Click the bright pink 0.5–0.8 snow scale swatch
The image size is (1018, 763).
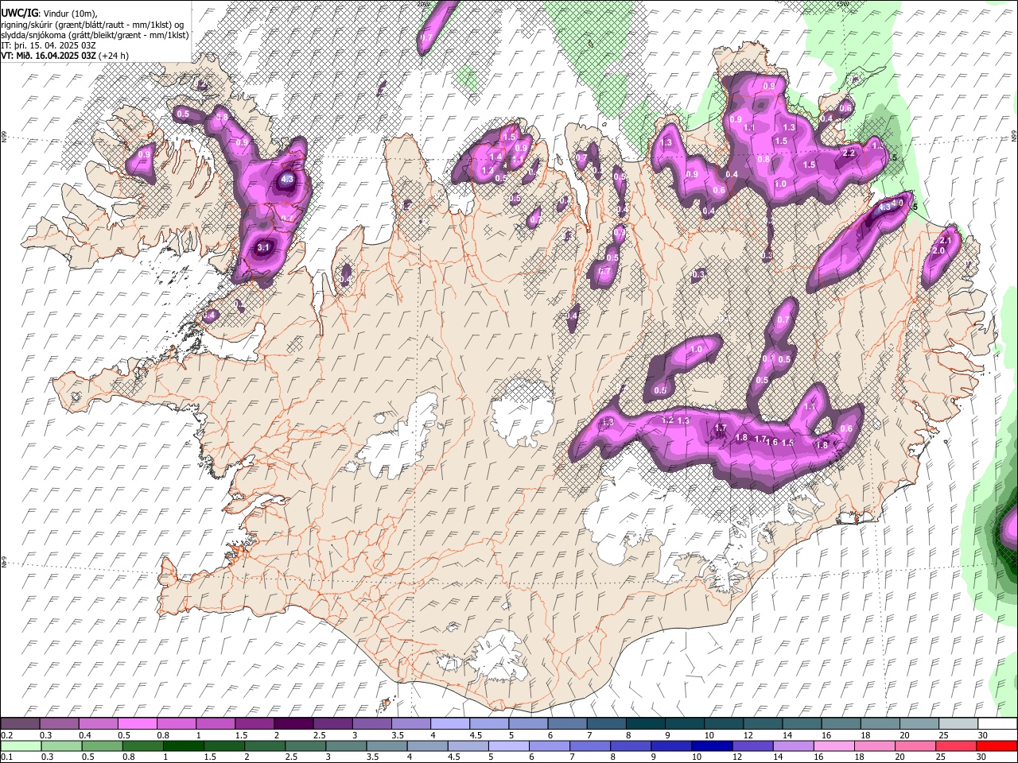pos(137,724)
